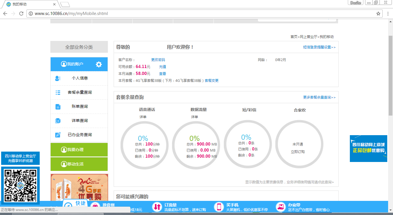The image size is (393, 215).
Task: Open 账单查询 in the sidebar
Action: 79,107
